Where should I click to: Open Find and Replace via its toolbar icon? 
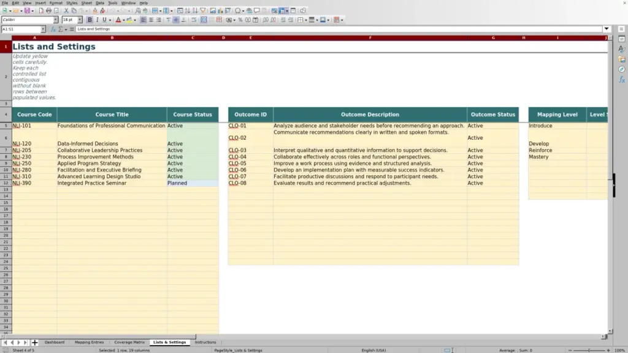(138, 11)
